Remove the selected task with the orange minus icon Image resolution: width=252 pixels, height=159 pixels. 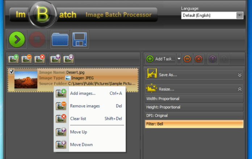187,59
